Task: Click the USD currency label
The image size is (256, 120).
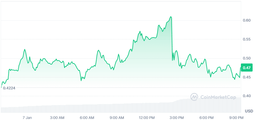Action: (x=249, y=111)
